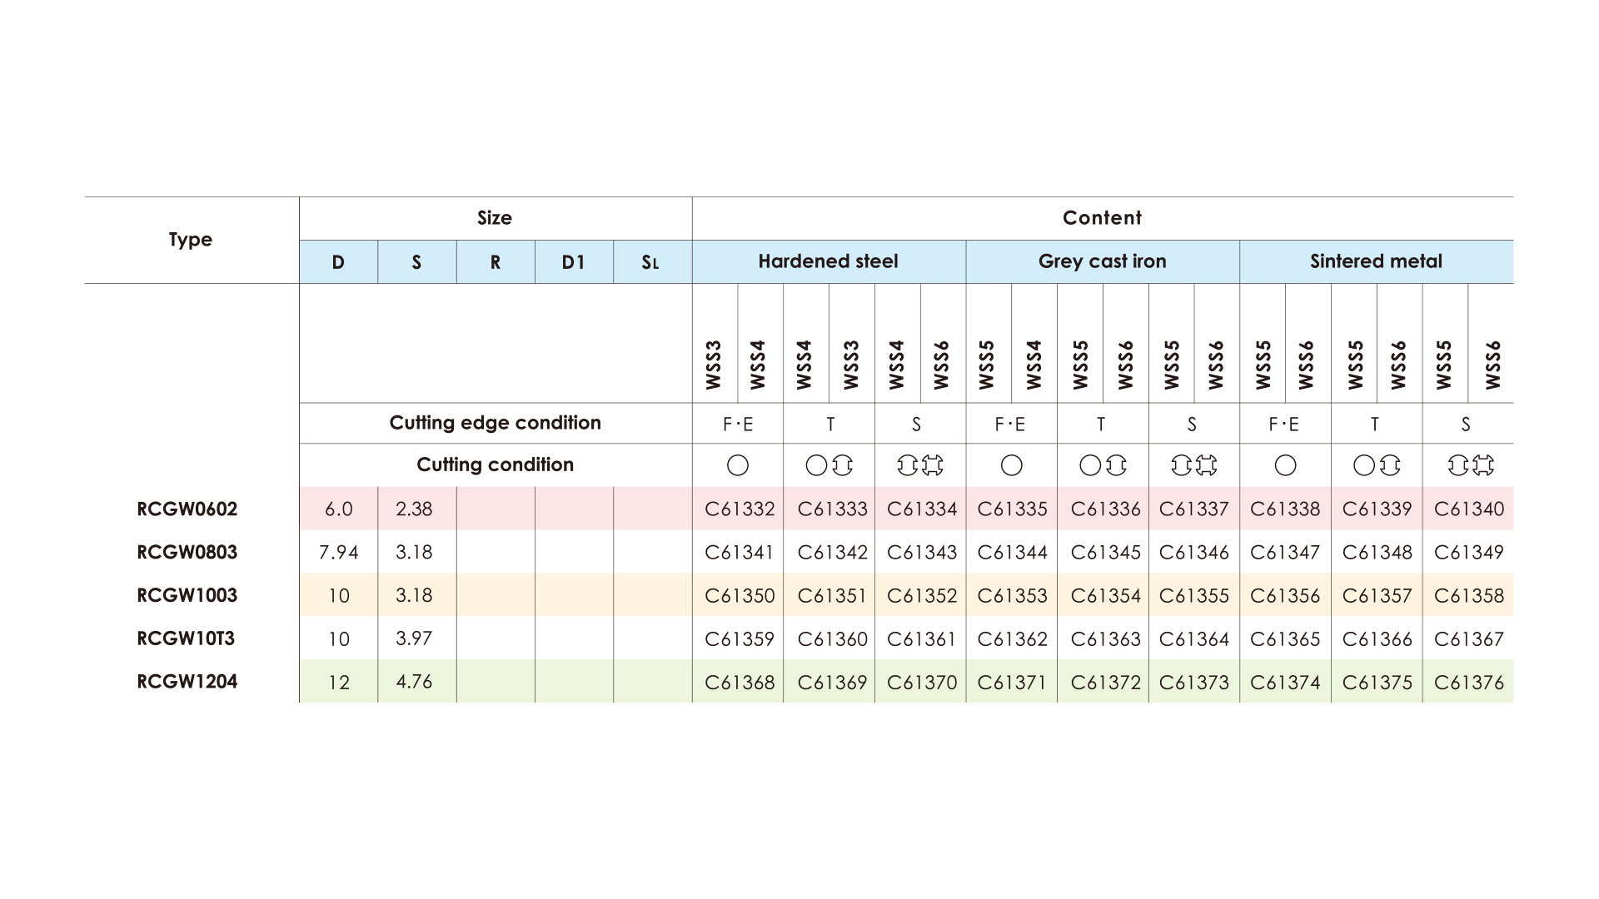The width and height of the screenshot is (1599, 899).
Task: Open product code C61353
Action: pyautogui.click(x=1012, y=596)
